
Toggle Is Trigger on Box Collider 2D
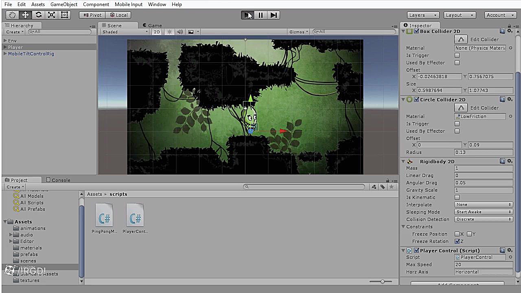pos(457,55)
